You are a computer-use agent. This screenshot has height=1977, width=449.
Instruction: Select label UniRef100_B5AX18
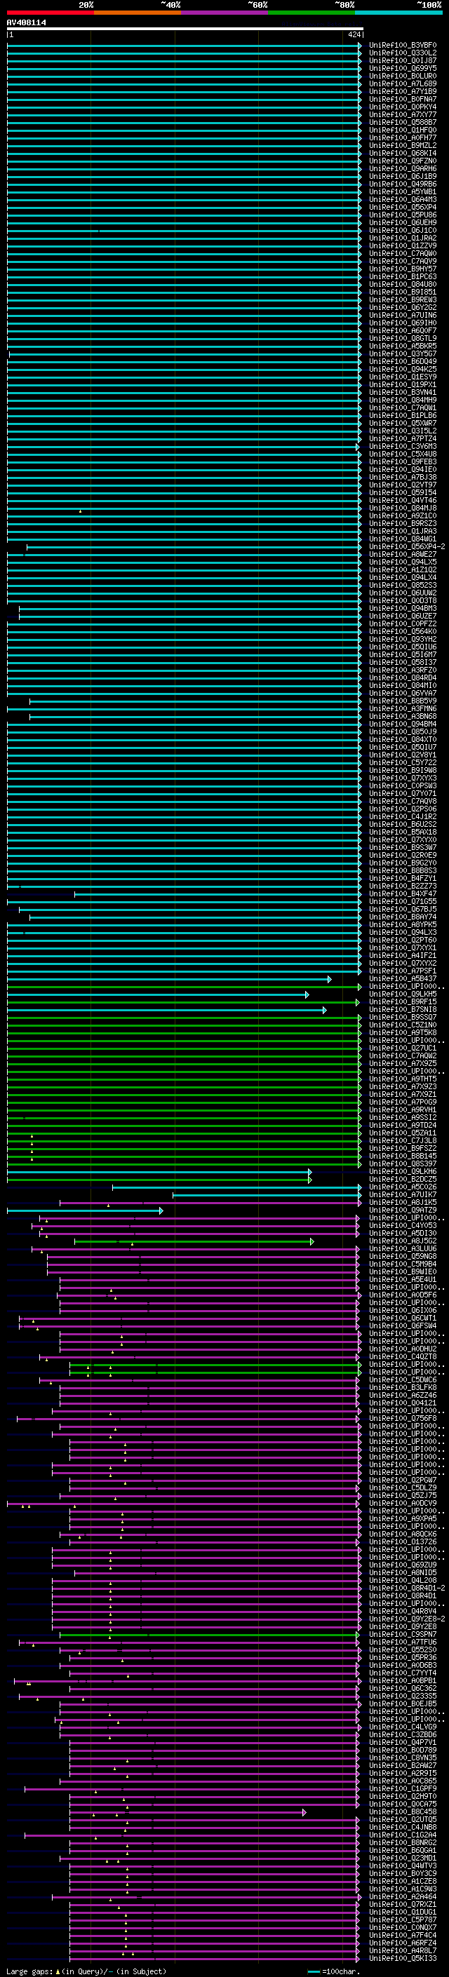[403, 832]
